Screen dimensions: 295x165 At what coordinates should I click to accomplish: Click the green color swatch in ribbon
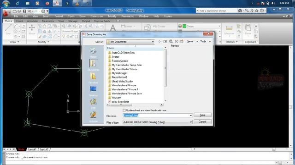184,26
